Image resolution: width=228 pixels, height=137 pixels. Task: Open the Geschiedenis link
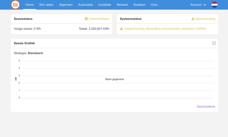206,107
